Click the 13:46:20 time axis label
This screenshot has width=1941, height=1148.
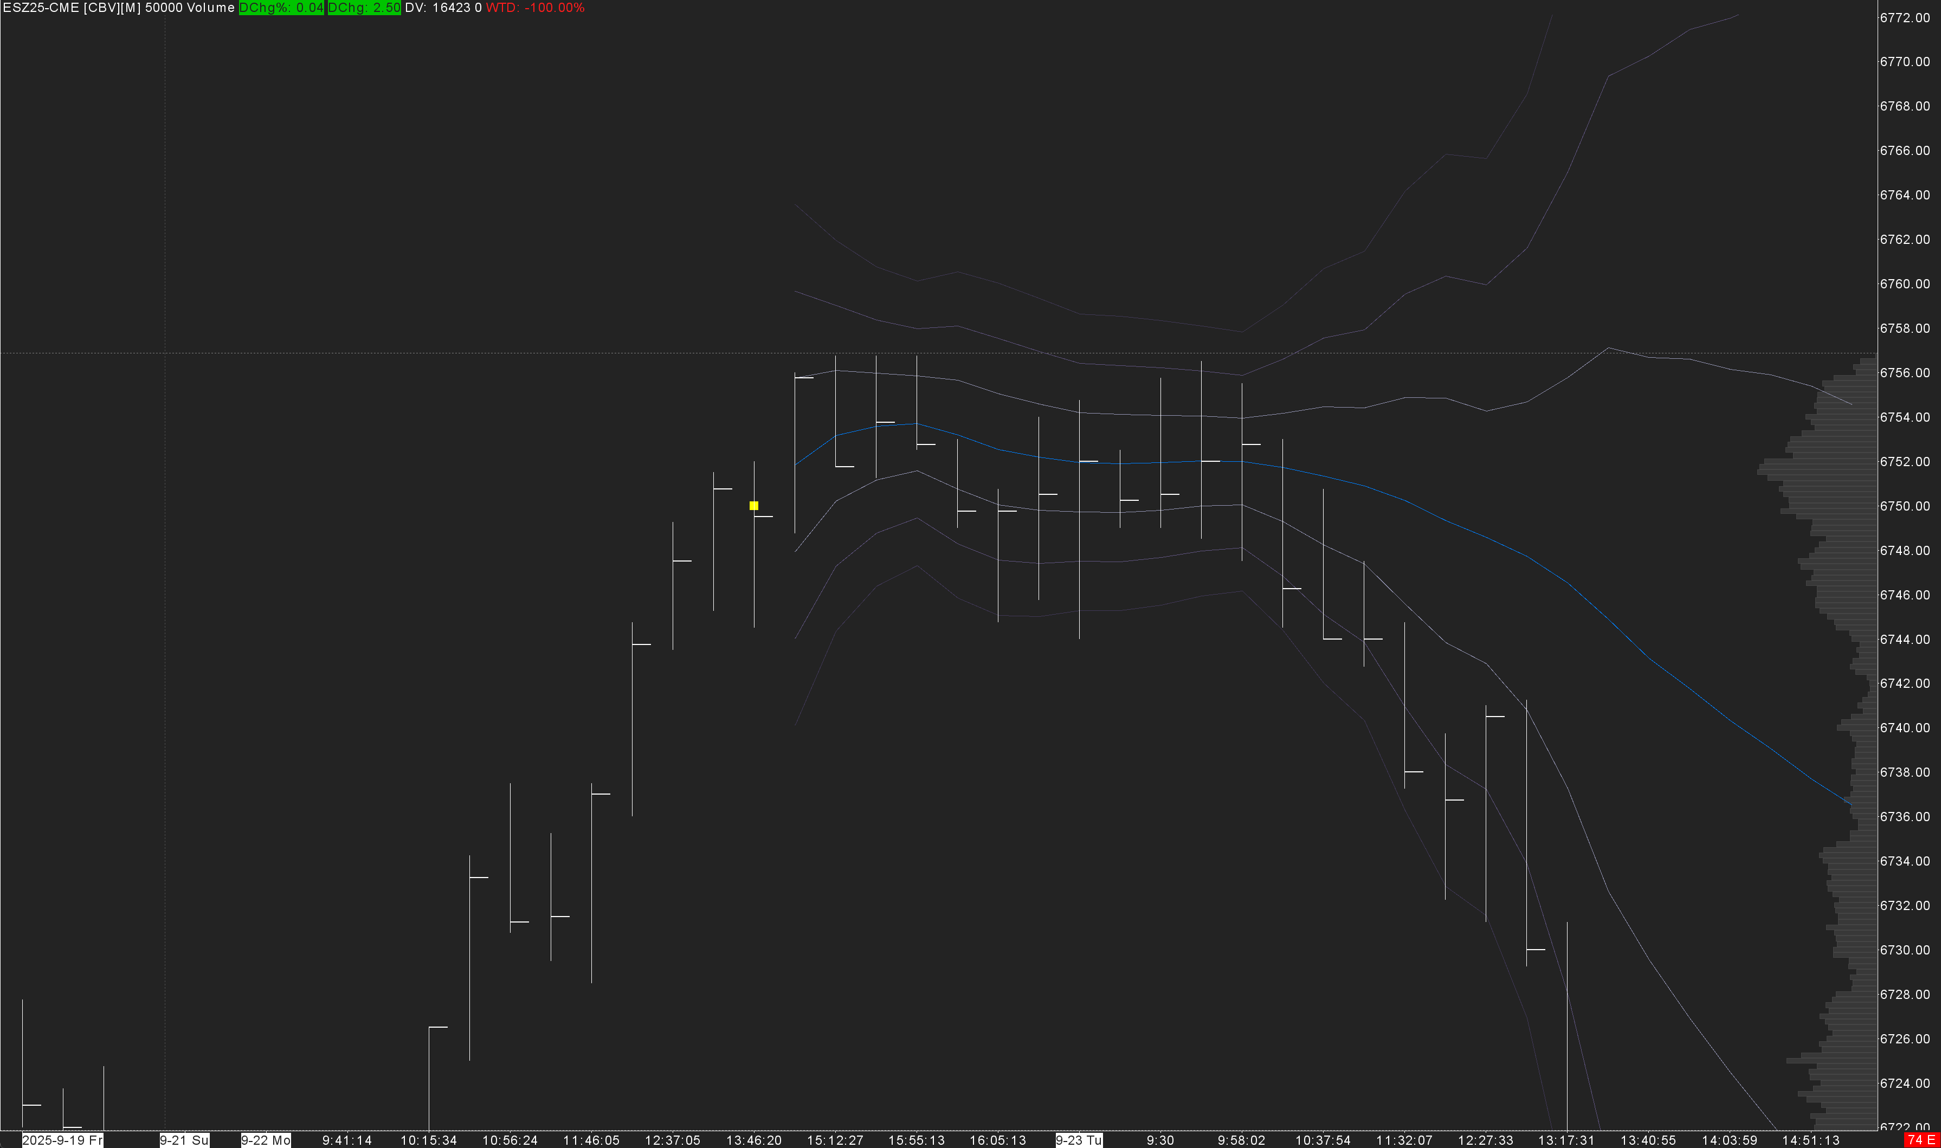pyautogui.click(x=753, y=1140)
